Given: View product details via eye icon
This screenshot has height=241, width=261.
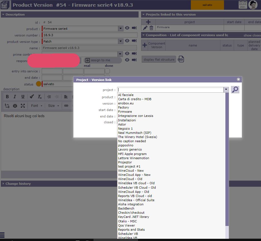Looking at the screenshot, I should [127, 28].
